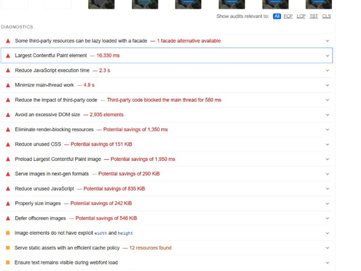Filter audits by FCP
This screenshot has height=271, width=361.
(288, 16)
